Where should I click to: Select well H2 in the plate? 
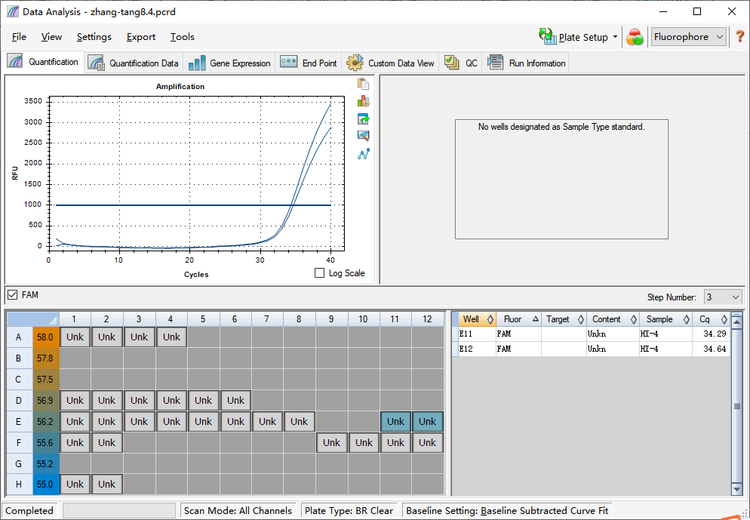tap(106, 484)
